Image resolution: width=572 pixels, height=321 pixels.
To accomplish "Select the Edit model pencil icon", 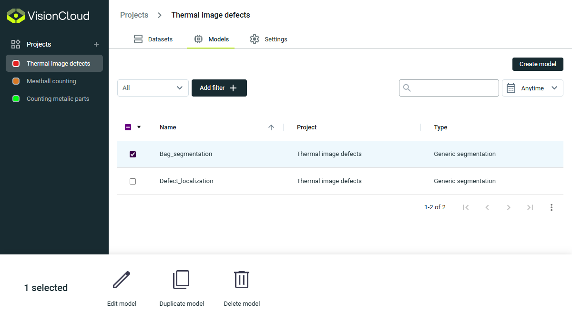I will pyautogui.click(x=122, y=280).
